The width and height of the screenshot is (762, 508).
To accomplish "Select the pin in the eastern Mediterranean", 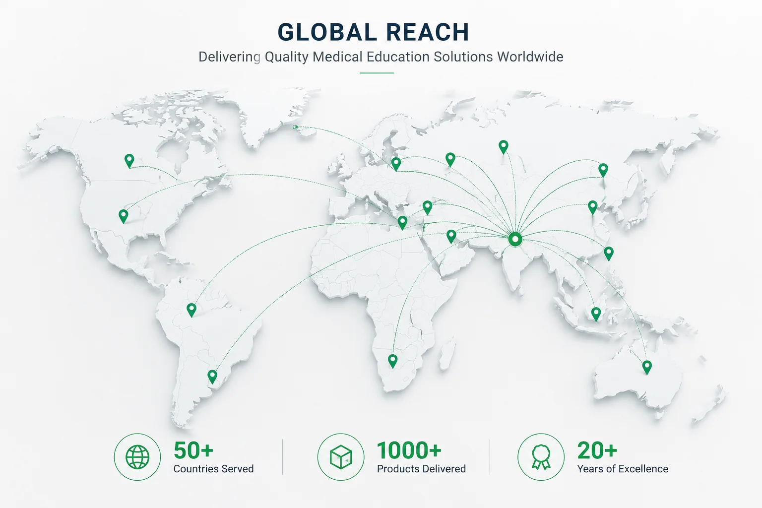I will pyautogui.click(x=402, y=222).
